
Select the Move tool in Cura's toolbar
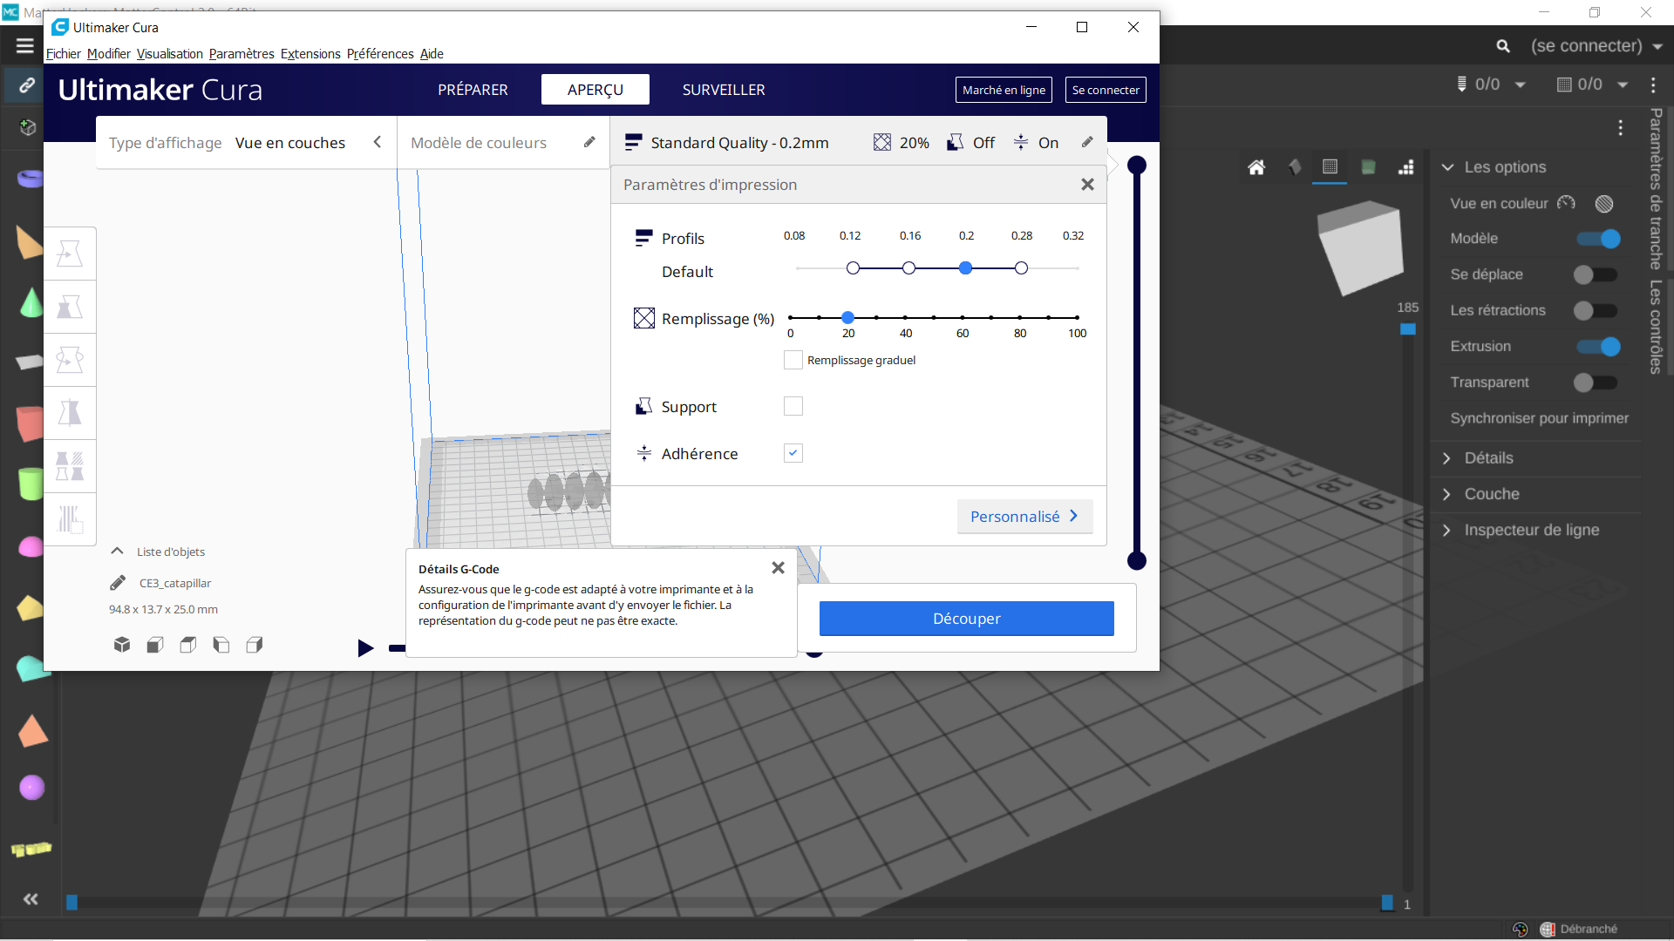point(70,254)
